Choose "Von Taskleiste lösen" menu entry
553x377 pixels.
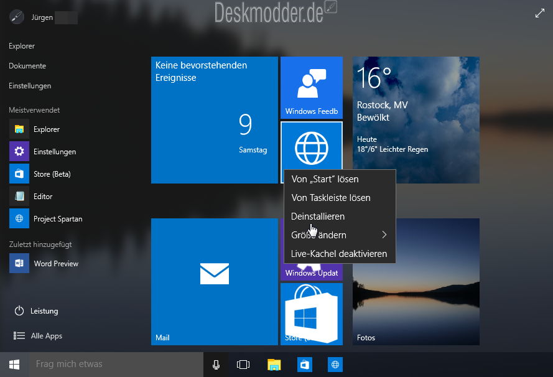340,198
